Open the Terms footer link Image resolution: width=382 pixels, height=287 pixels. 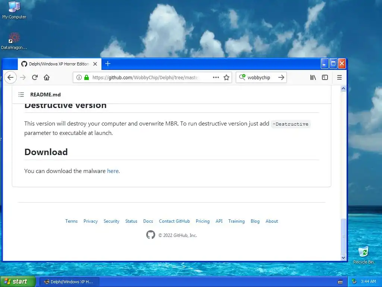point(71,221)
